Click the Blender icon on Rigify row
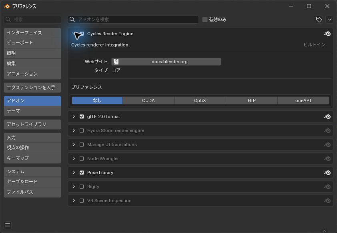The image size is (337, 233). tap(327, 187)
